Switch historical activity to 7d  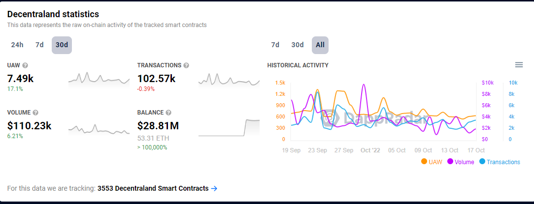(275, 45)
